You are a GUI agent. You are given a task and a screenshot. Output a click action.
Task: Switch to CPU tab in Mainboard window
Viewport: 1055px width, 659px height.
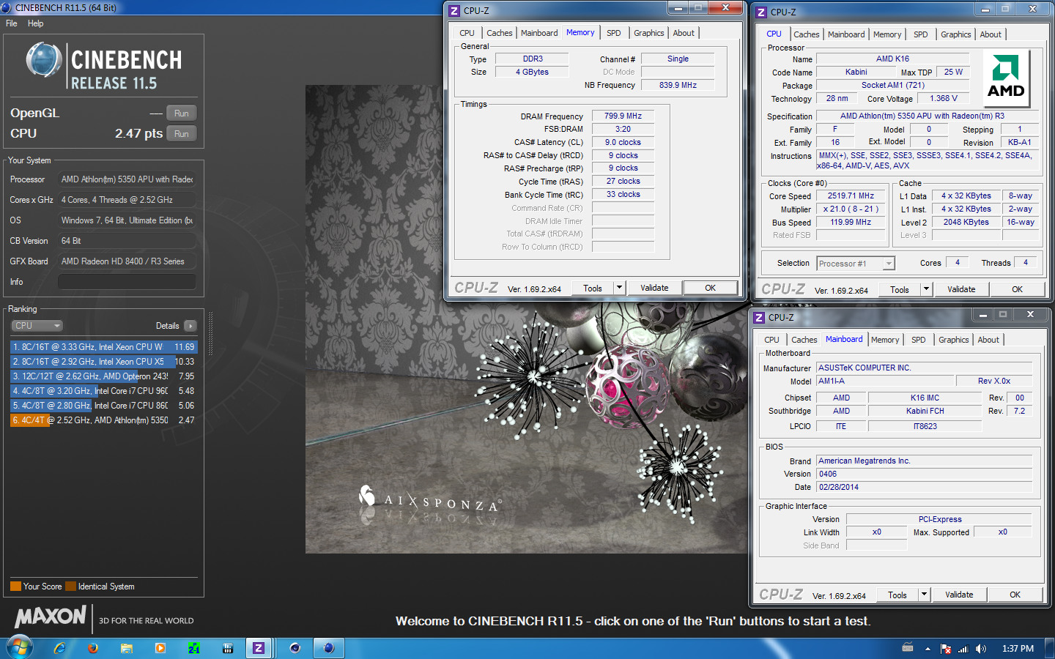coord(771,340)
